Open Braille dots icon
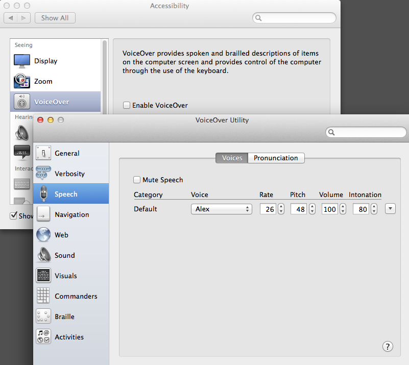 43,316
